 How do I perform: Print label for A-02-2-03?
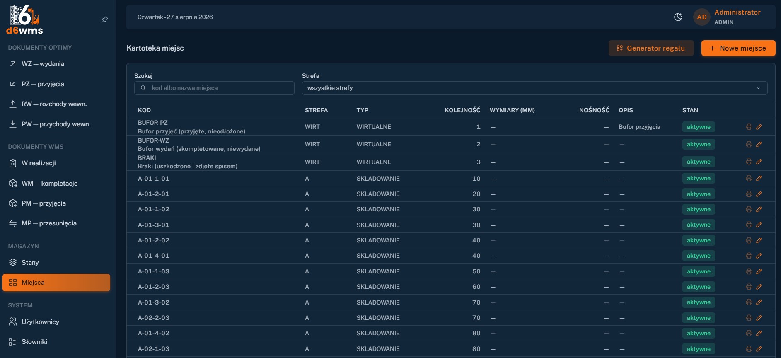pos(749,318)
